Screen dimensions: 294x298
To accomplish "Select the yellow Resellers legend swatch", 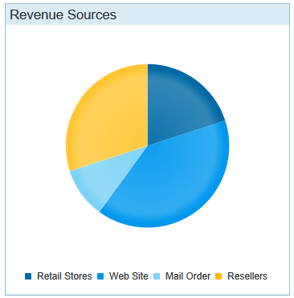I will (x=218, y=276).
